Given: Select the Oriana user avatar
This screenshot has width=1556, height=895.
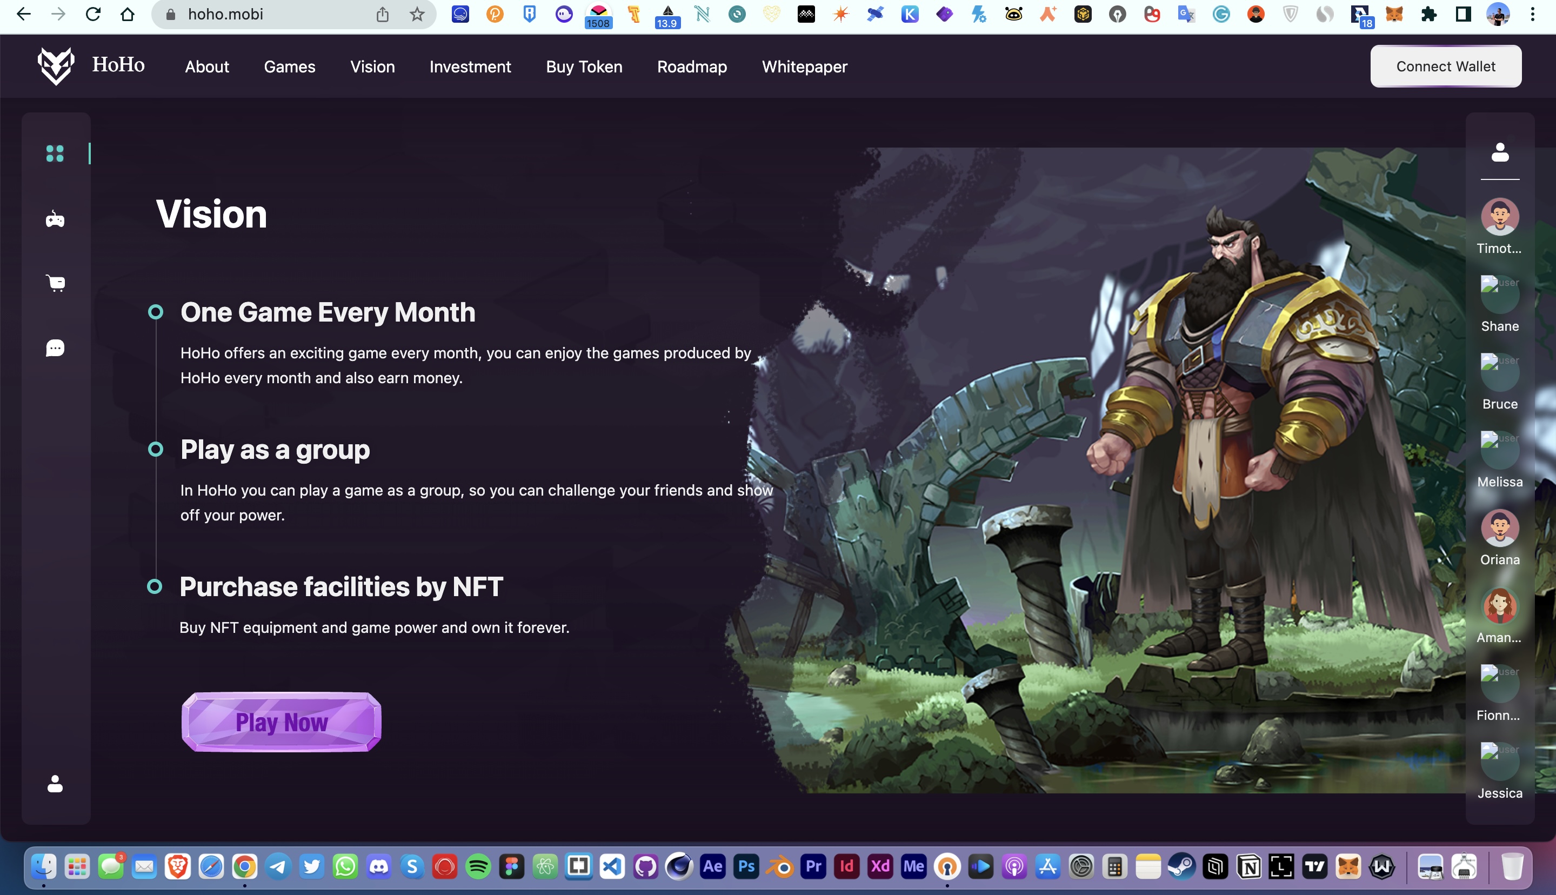Looking at the screenshot, I should coord(1499,527).
